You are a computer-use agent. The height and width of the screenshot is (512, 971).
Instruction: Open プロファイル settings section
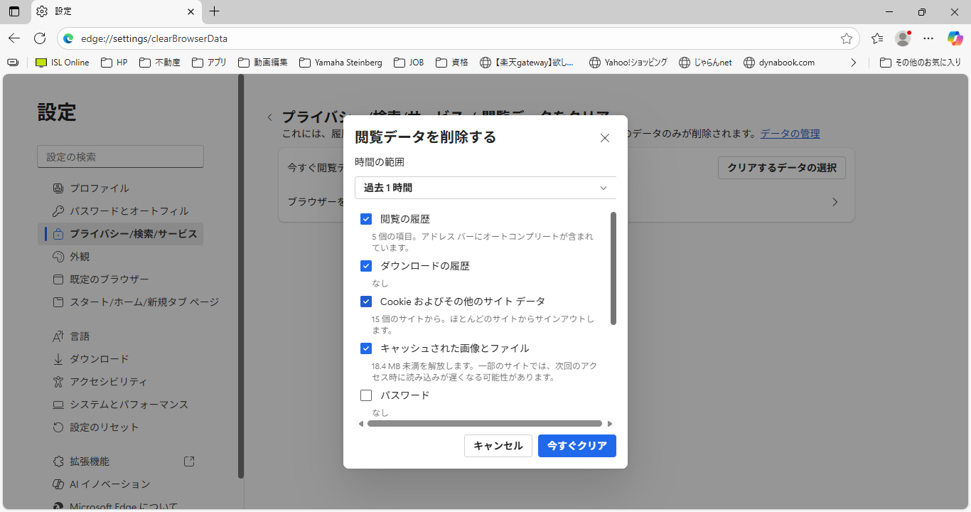tap(99, 188)
